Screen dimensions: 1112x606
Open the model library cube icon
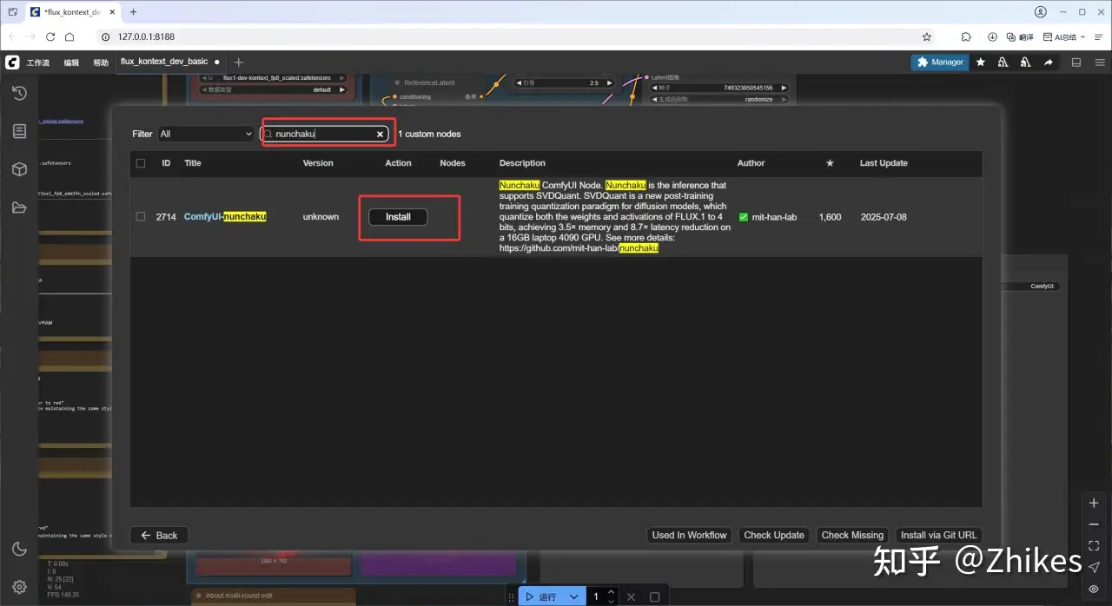pos(19,169)
